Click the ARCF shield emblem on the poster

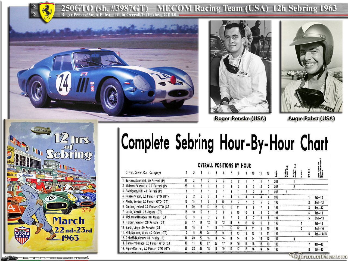click(23, 235)
